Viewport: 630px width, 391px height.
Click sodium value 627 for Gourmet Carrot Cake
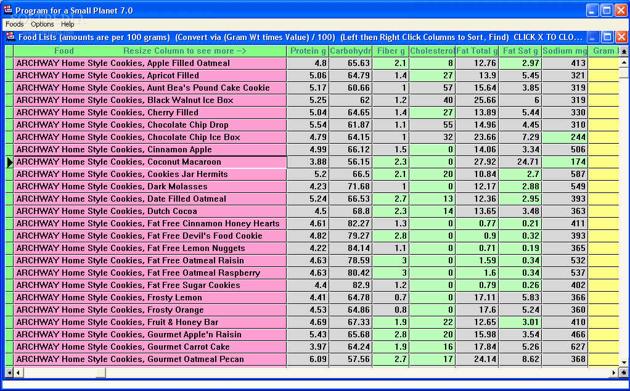click(565, 347)
